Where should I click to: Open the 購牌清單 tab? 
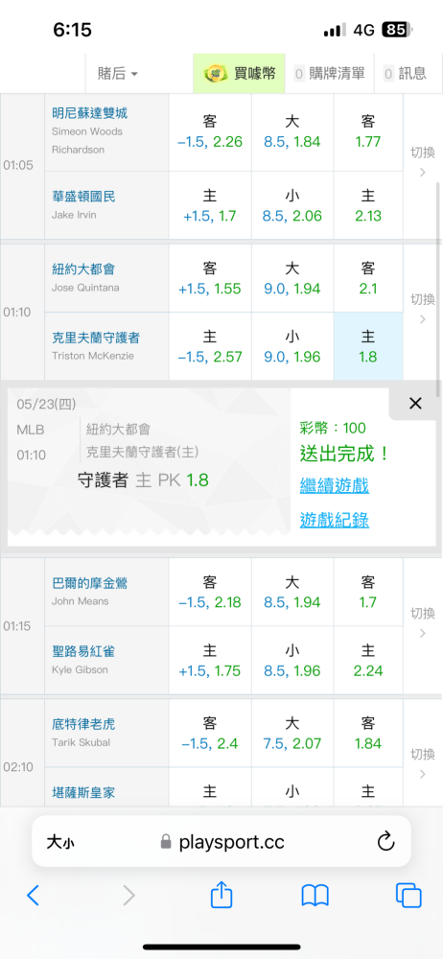(x=329, y=74)
